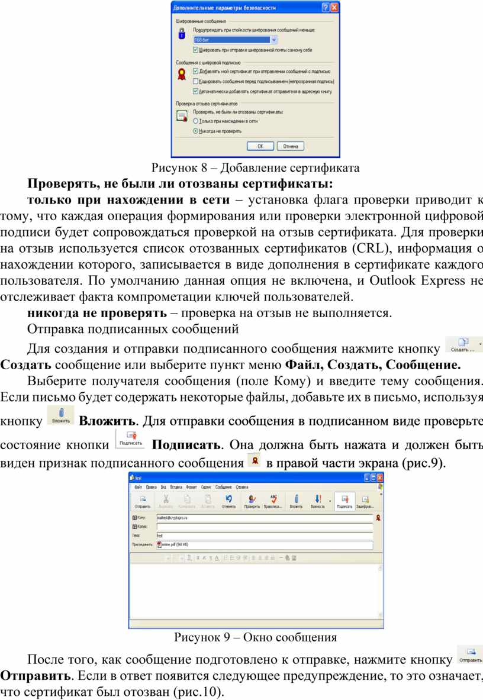This screenshot has height=700, width=483.
Task: Click the Зашифровать toolbar icon
Action: tap(365, 501)
